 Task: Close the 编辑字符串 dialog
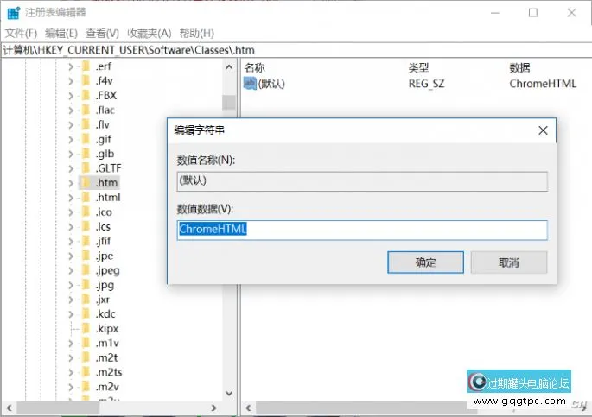point(543,130)
